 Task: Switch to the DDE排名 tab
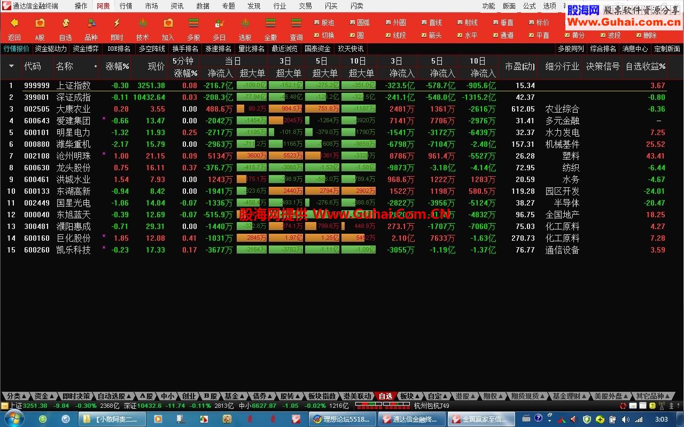(119, 49)
